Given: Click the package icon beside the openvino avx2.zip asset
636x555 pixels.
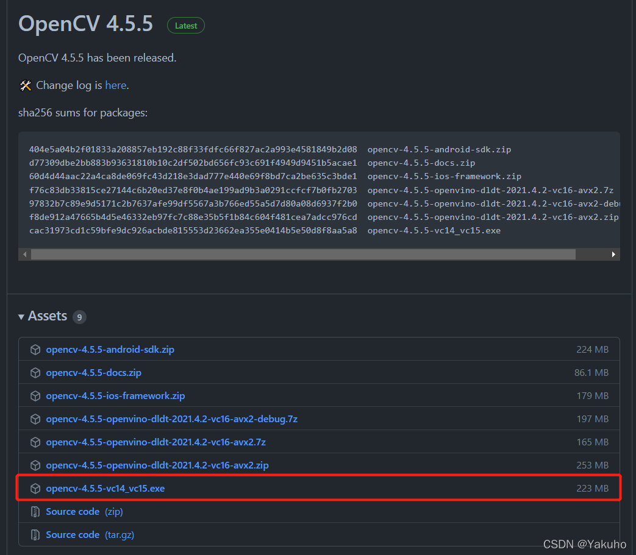Looking at the screenshot, I should pyautogui.click(x=35, y=465).
